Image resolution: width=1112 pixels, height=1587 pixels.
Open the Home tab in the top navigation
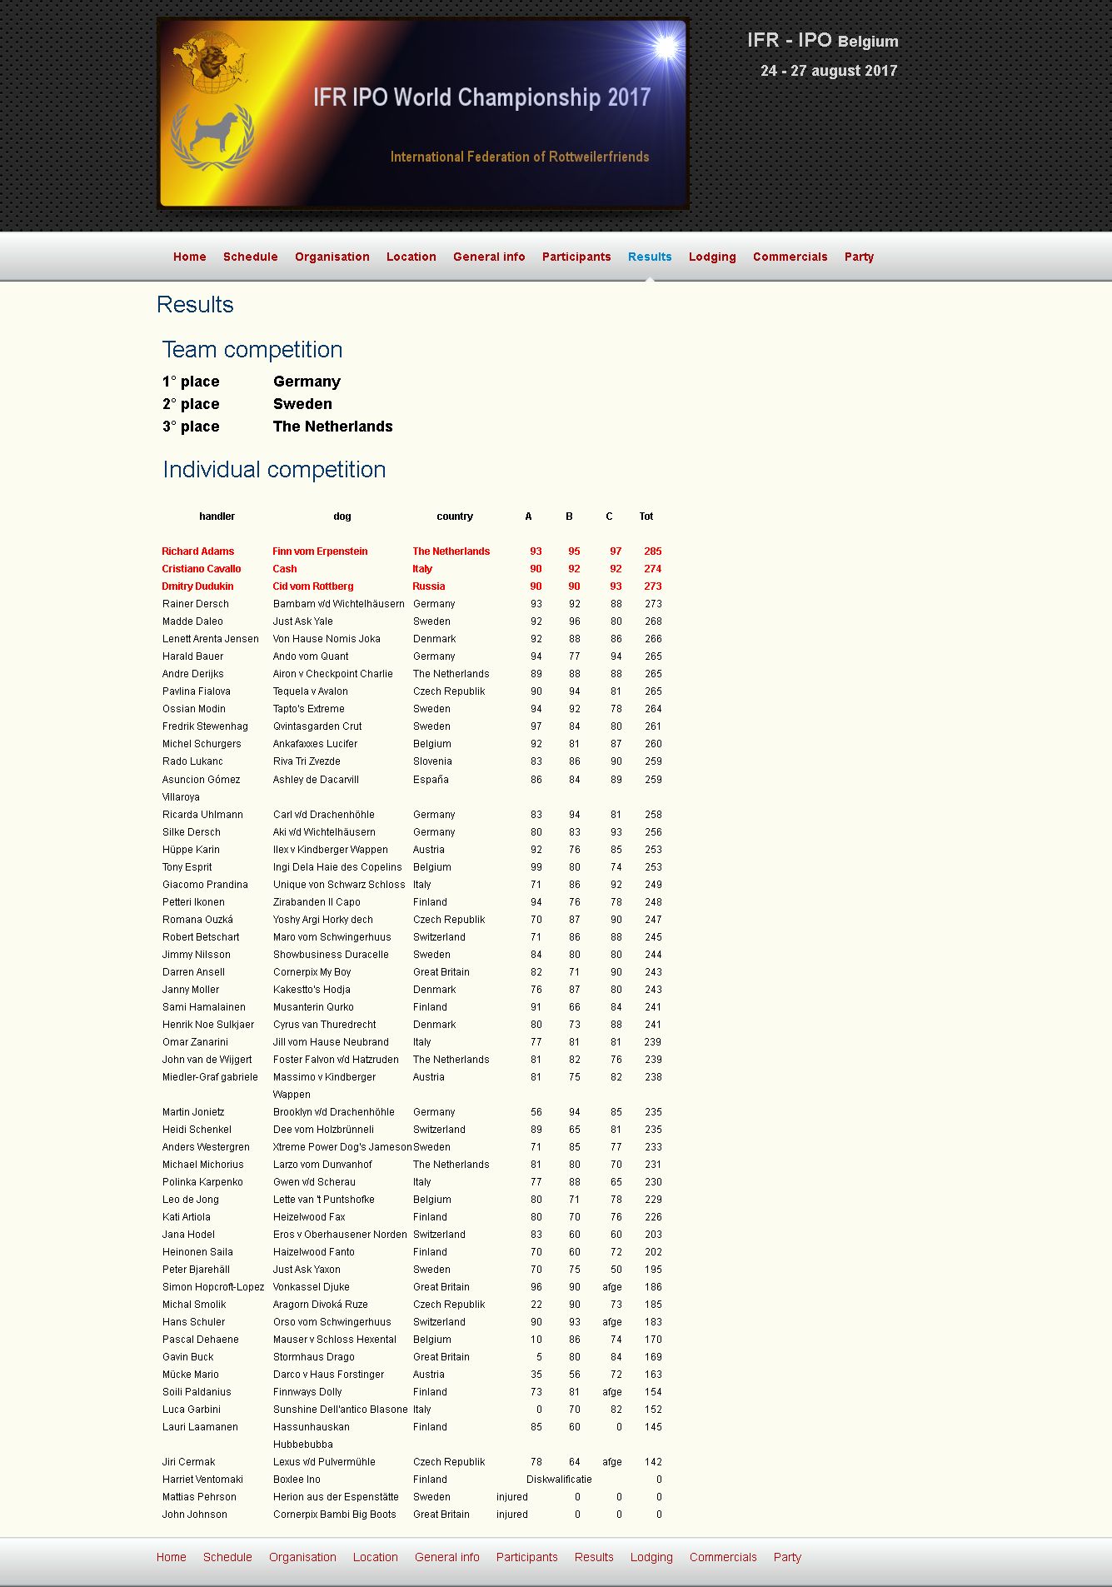pos(189,257)
